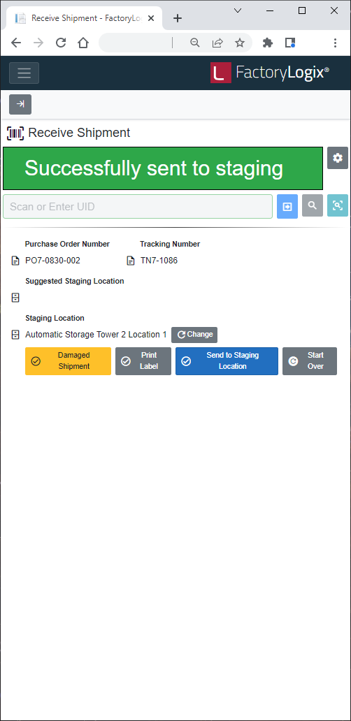351x721 pixels.
Task: Click the Purchase Order Number label
Action: [67, 244]
